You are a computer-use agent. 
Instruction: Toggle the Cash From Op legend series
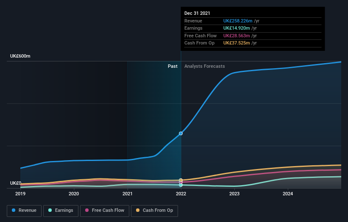pos(154,211)
